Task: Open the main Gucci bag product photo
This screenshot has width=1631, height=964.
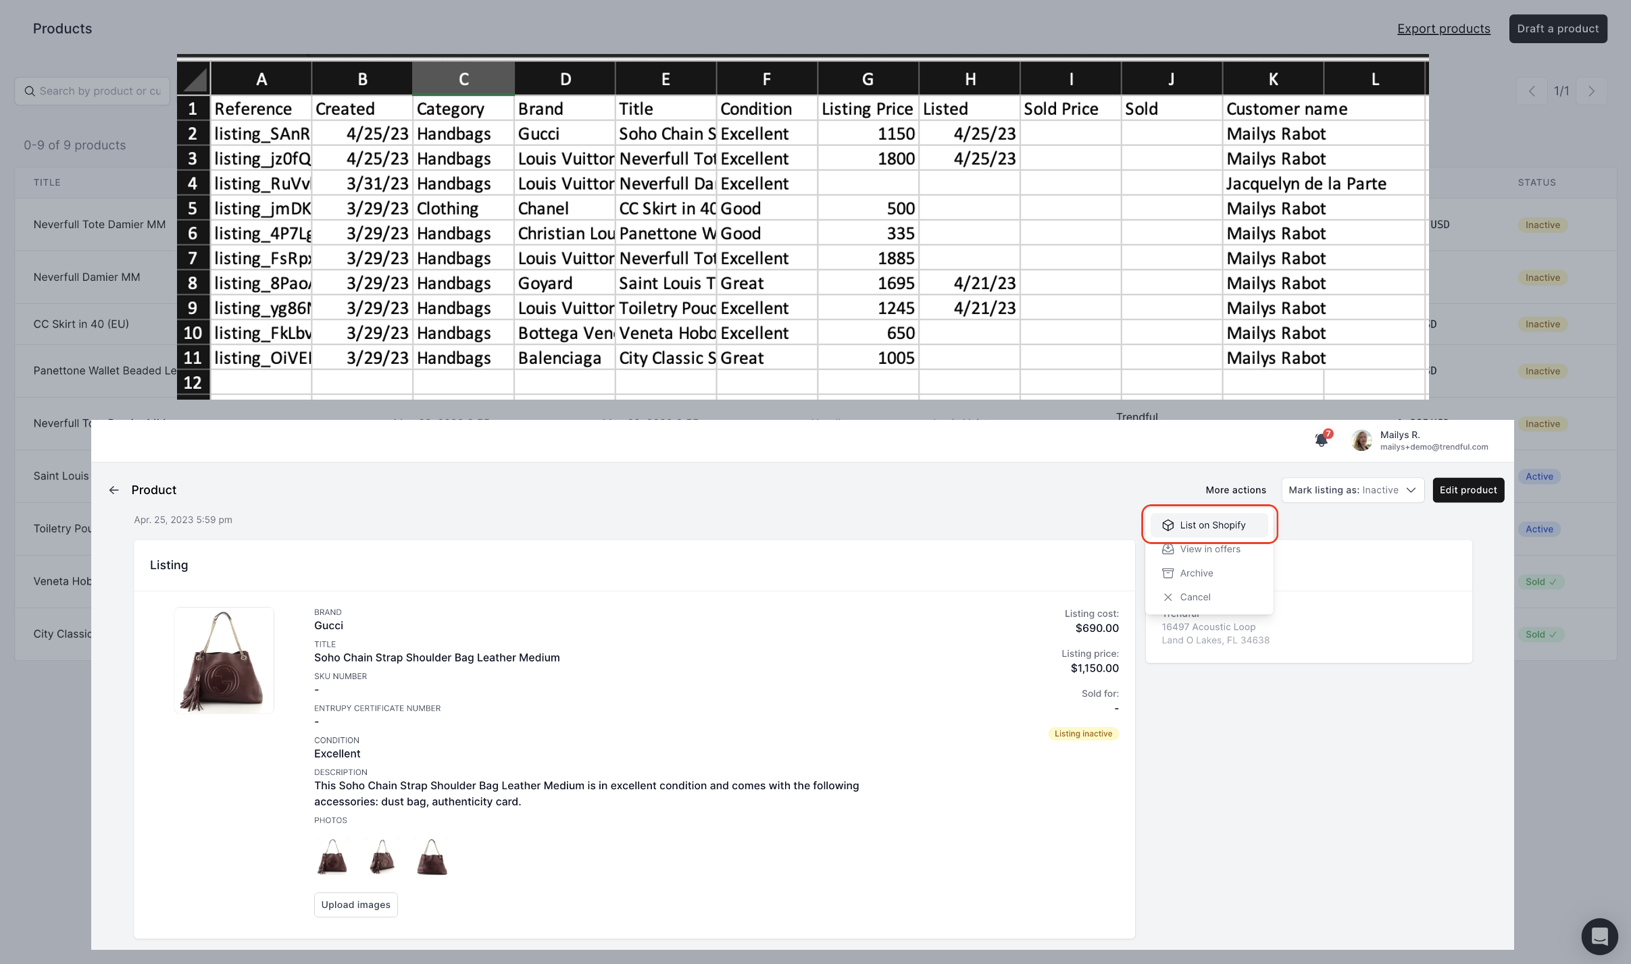Action: pos(224,660)
